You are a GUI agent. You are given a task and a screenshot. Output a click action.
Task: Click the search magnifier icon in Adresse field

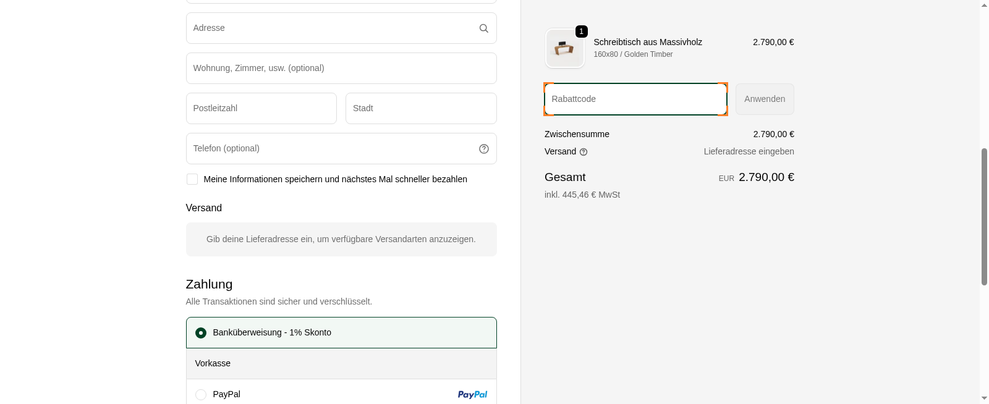[x=484, y=28]
